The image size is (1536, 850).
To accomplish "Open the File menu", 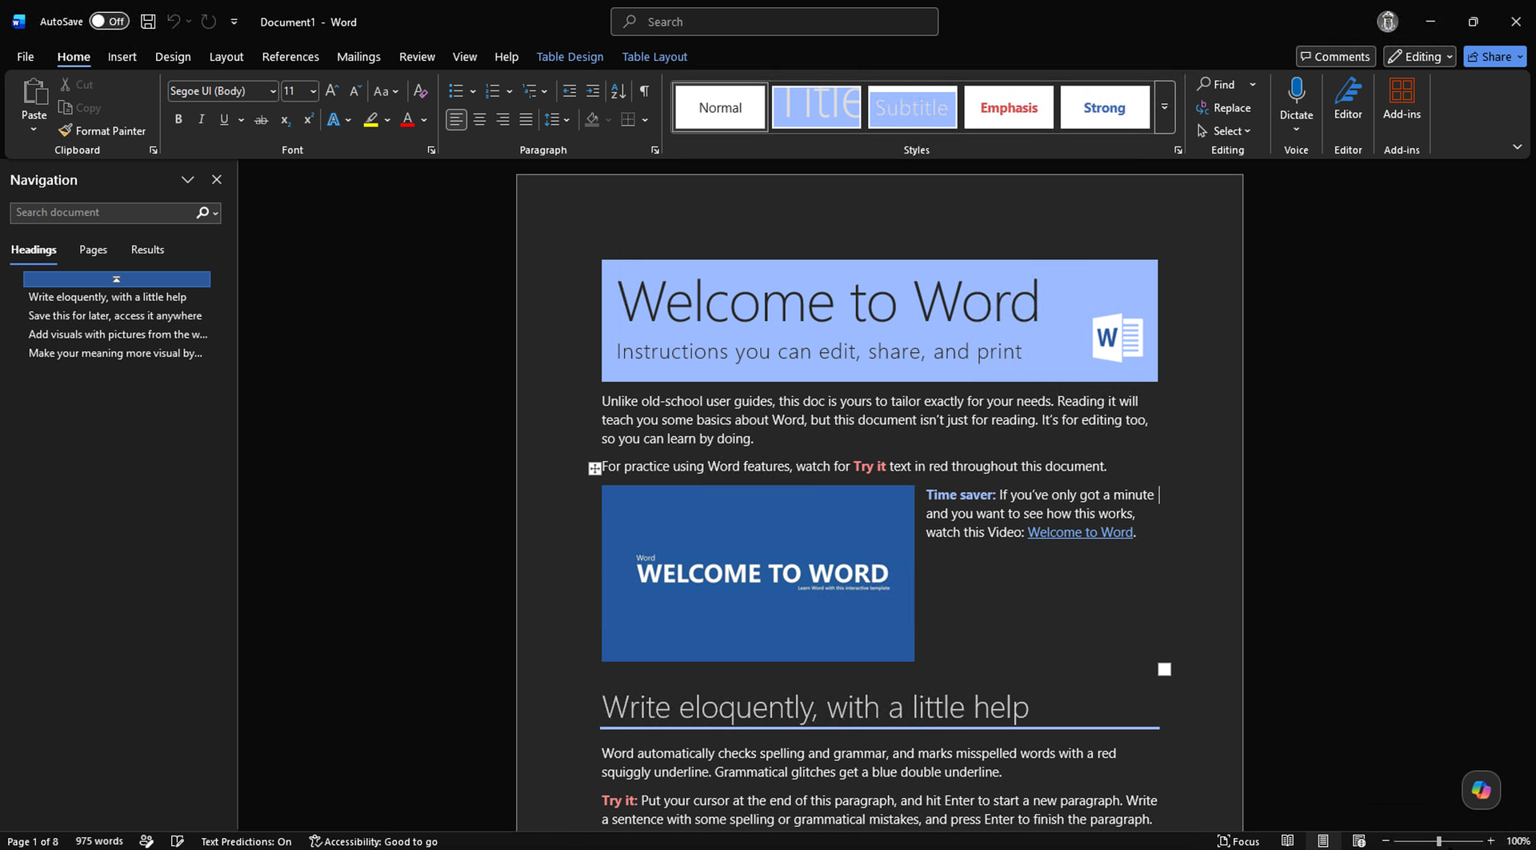I will (26, 56).
